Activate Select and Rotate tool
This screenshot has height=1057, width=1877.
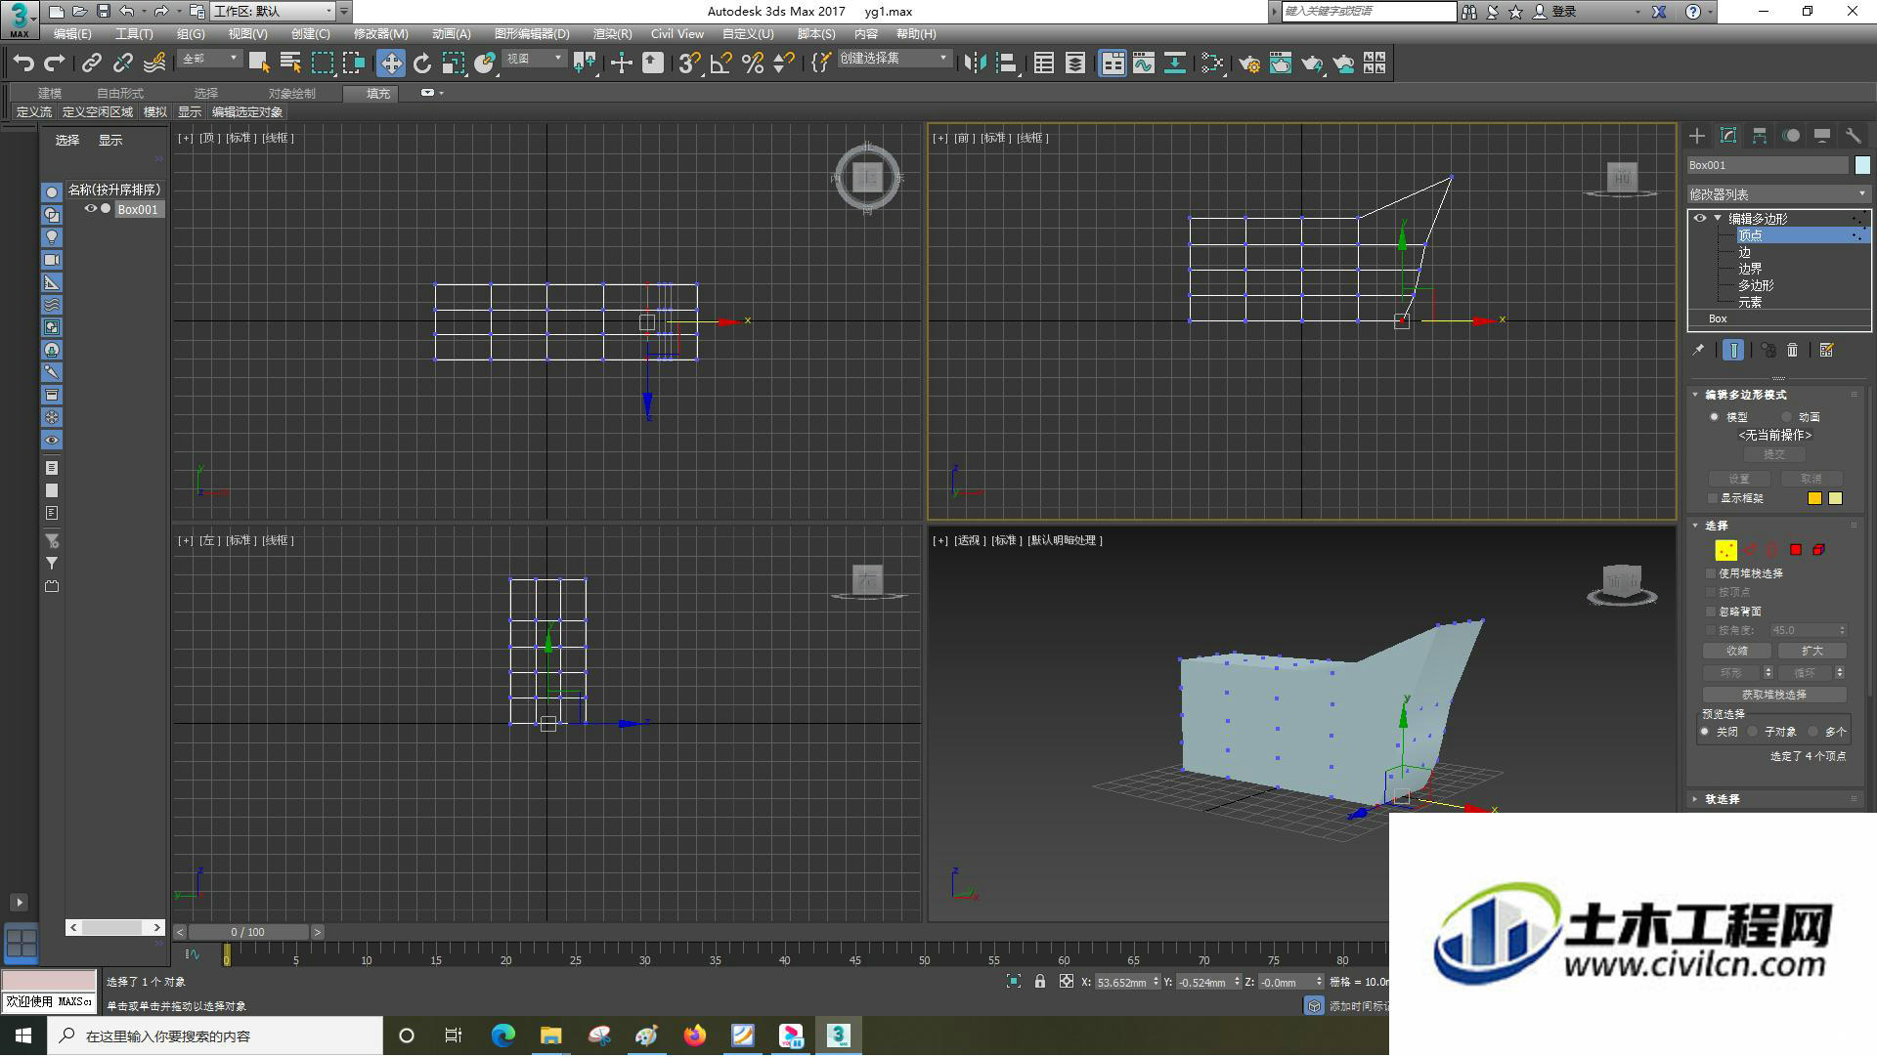[422, 63]
